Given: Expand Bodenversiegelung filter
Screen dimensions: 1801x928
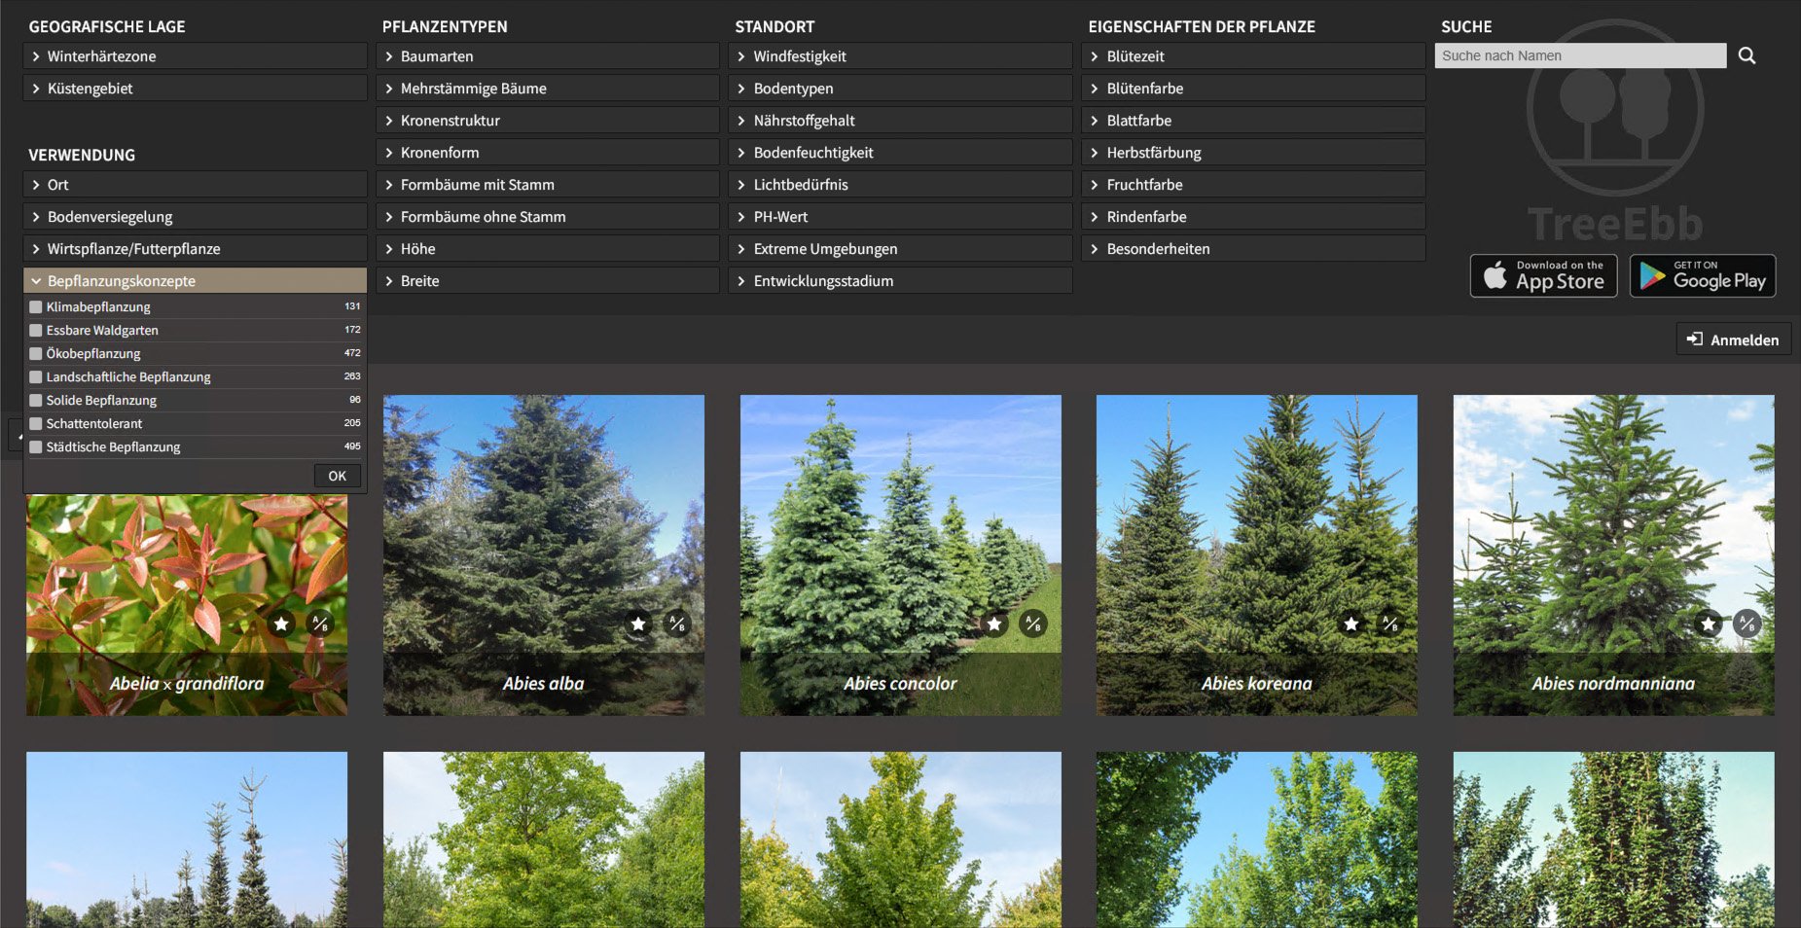Looking at the screenshot, I should click(x=195, y=217).
